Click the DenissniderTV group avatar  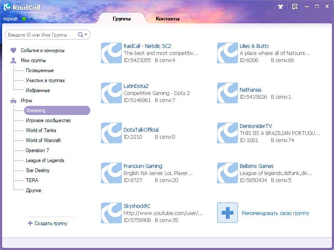coord(227,133)
